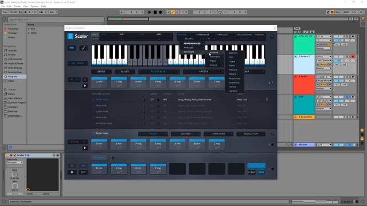Image resolution: width=367 pixels, height=206 pixels.
Task: Open Ableton Options menu
Action: (x=34, y=6)
